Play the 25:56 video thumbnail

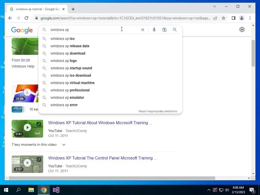(25, 93)
